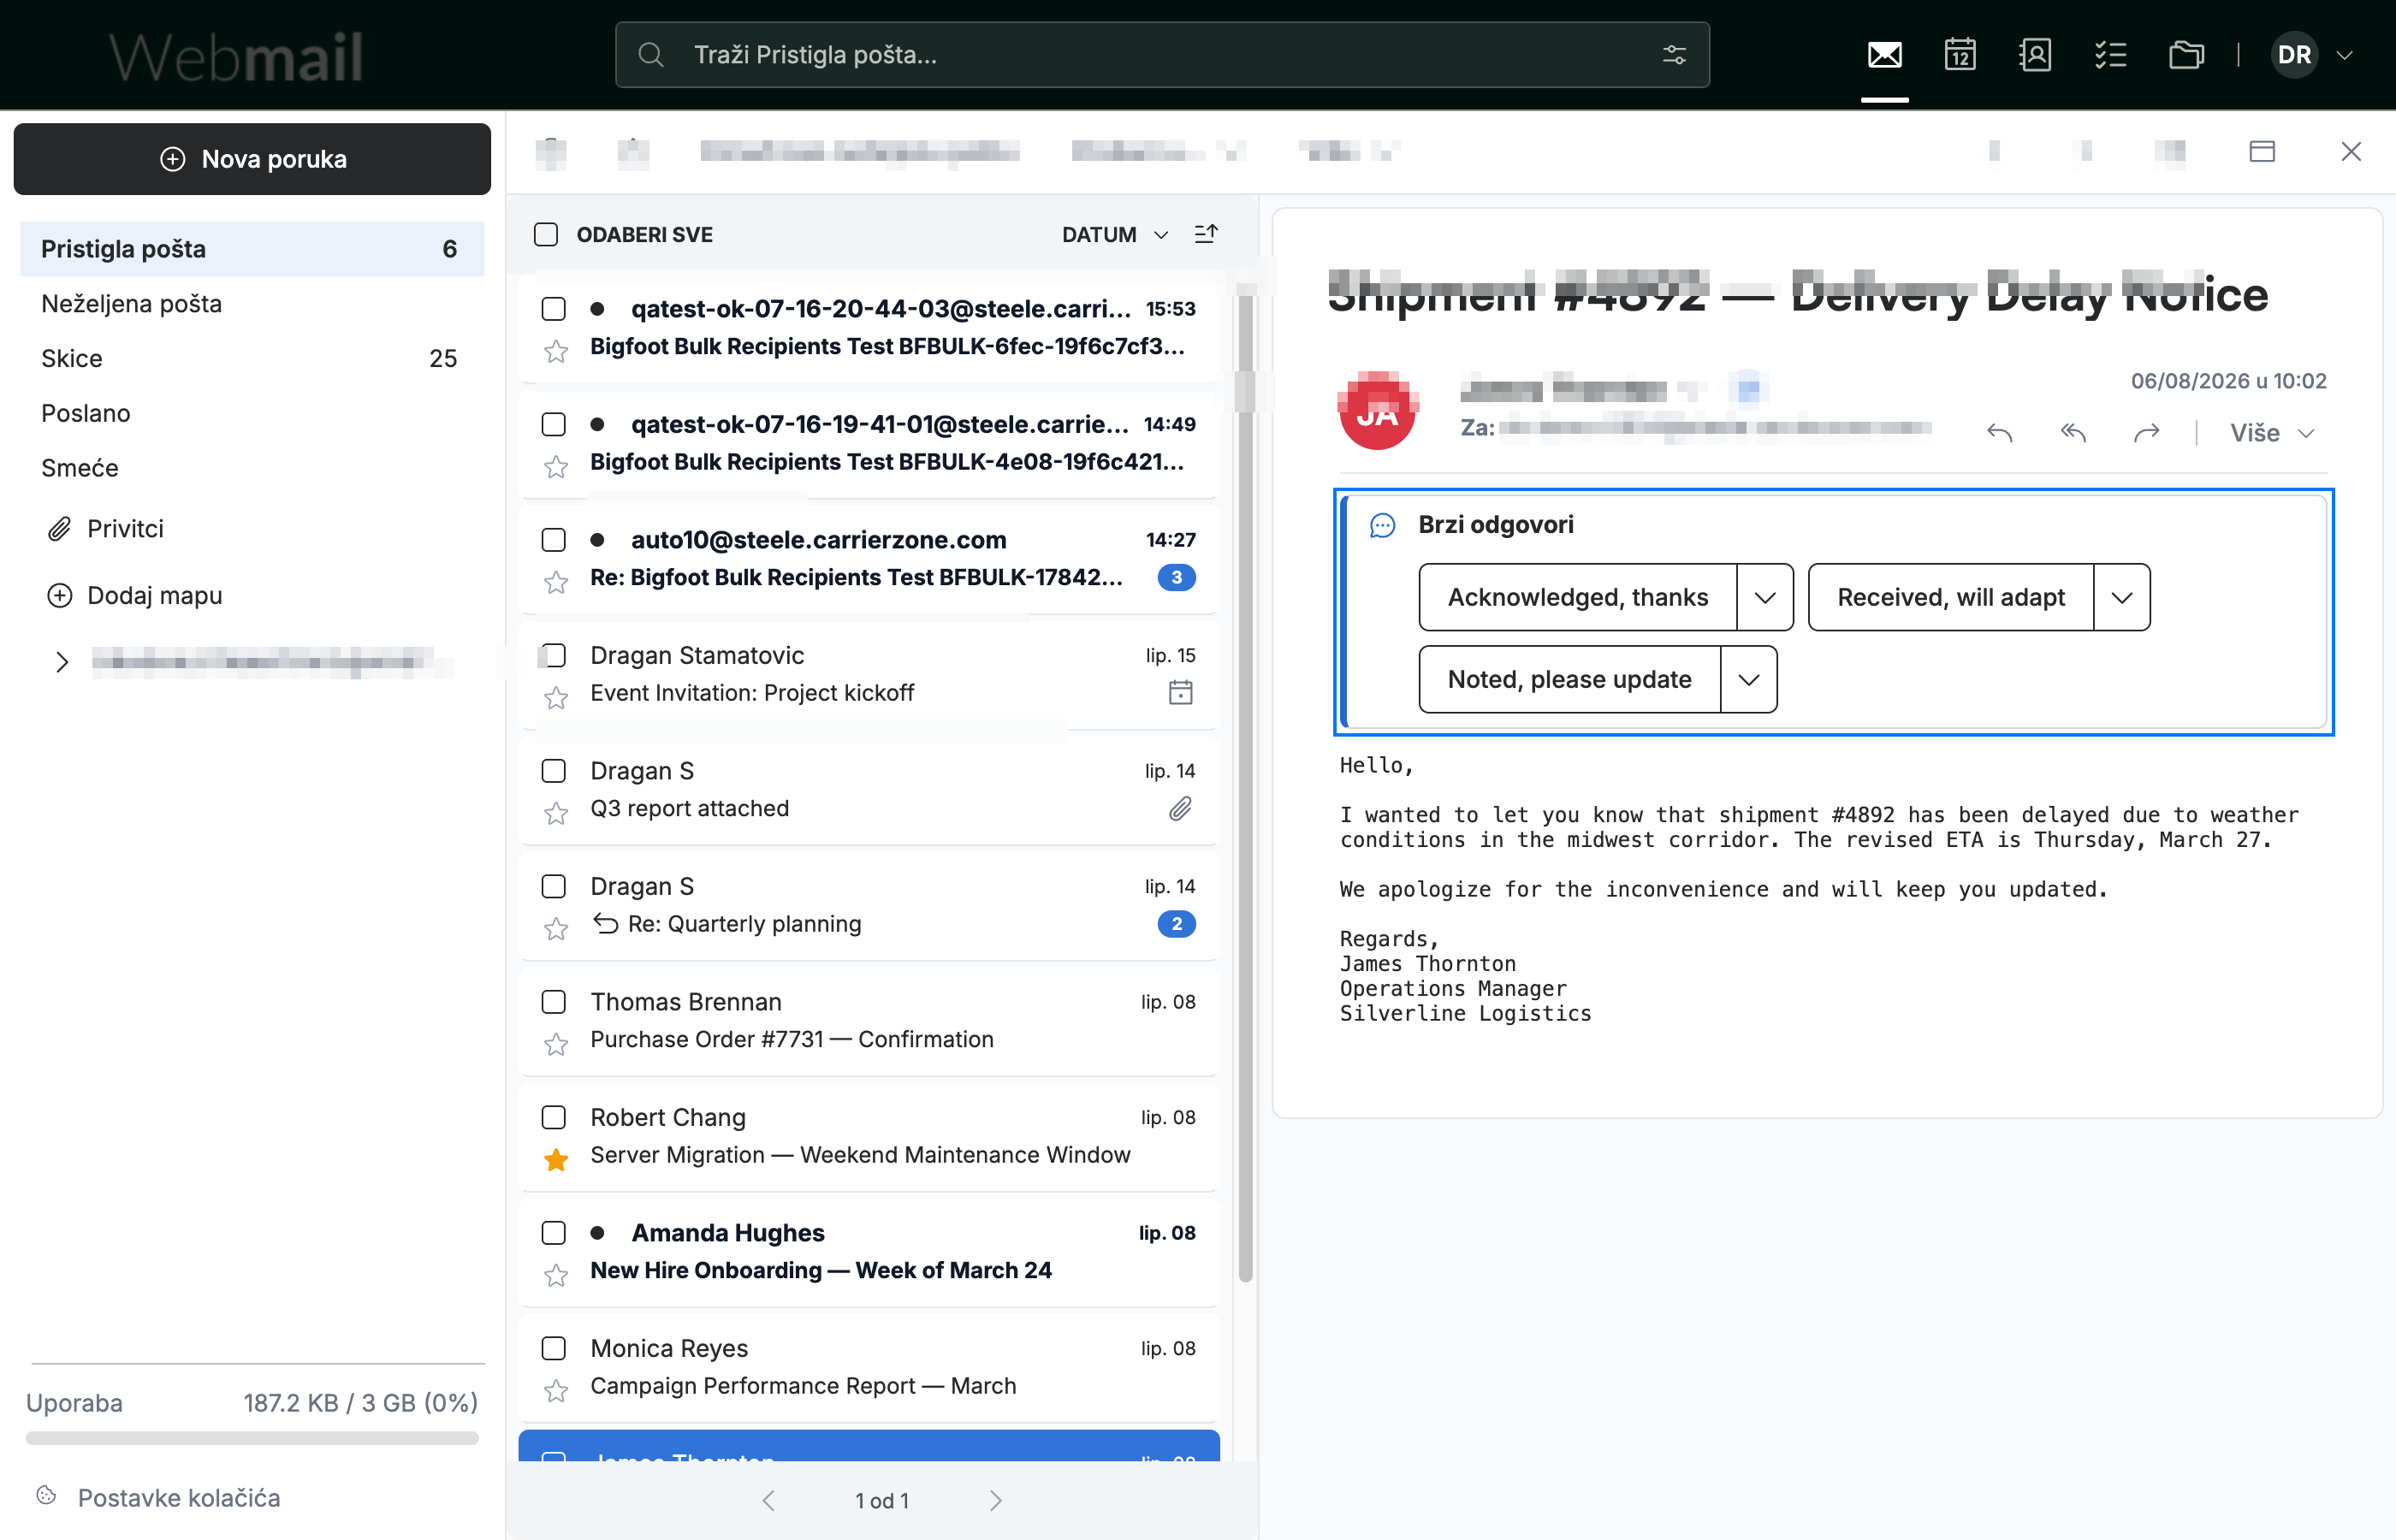Select checkbox for qatest-ok-07-16-20-44-03 email
This screenshot has height=1540, width=2396.
553,309
